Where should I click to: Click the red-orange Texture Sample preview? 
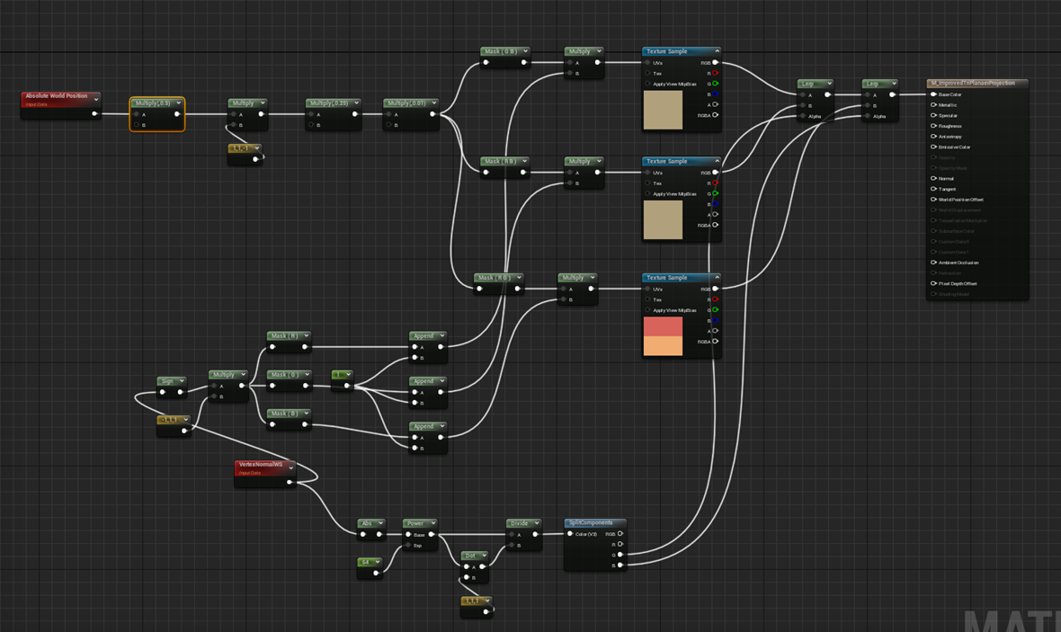(664, 336)
